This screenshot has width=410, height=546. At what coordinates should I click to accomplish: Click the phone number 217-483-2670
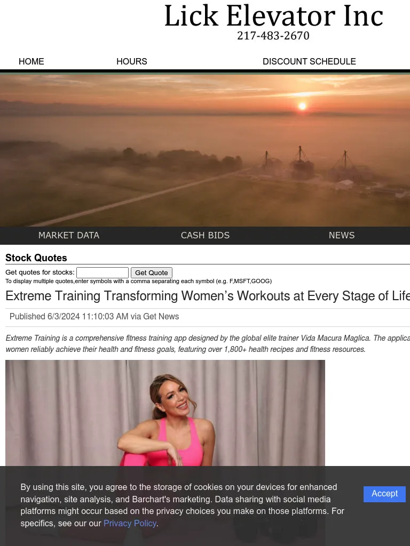pyautogui.click(x=273, y=36)
